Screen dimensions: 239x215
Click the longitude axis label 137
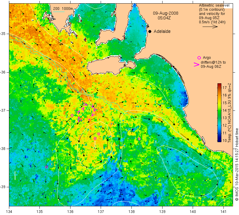[x=101, y=212]
